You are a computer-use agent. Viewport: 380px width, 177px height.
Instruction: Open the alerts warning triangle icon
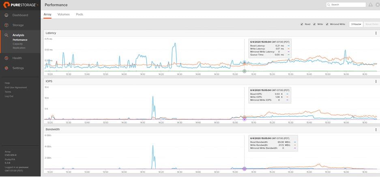[x=371, y=4]
